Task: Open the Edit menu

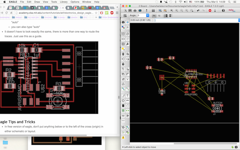Action: pos(29,2)
